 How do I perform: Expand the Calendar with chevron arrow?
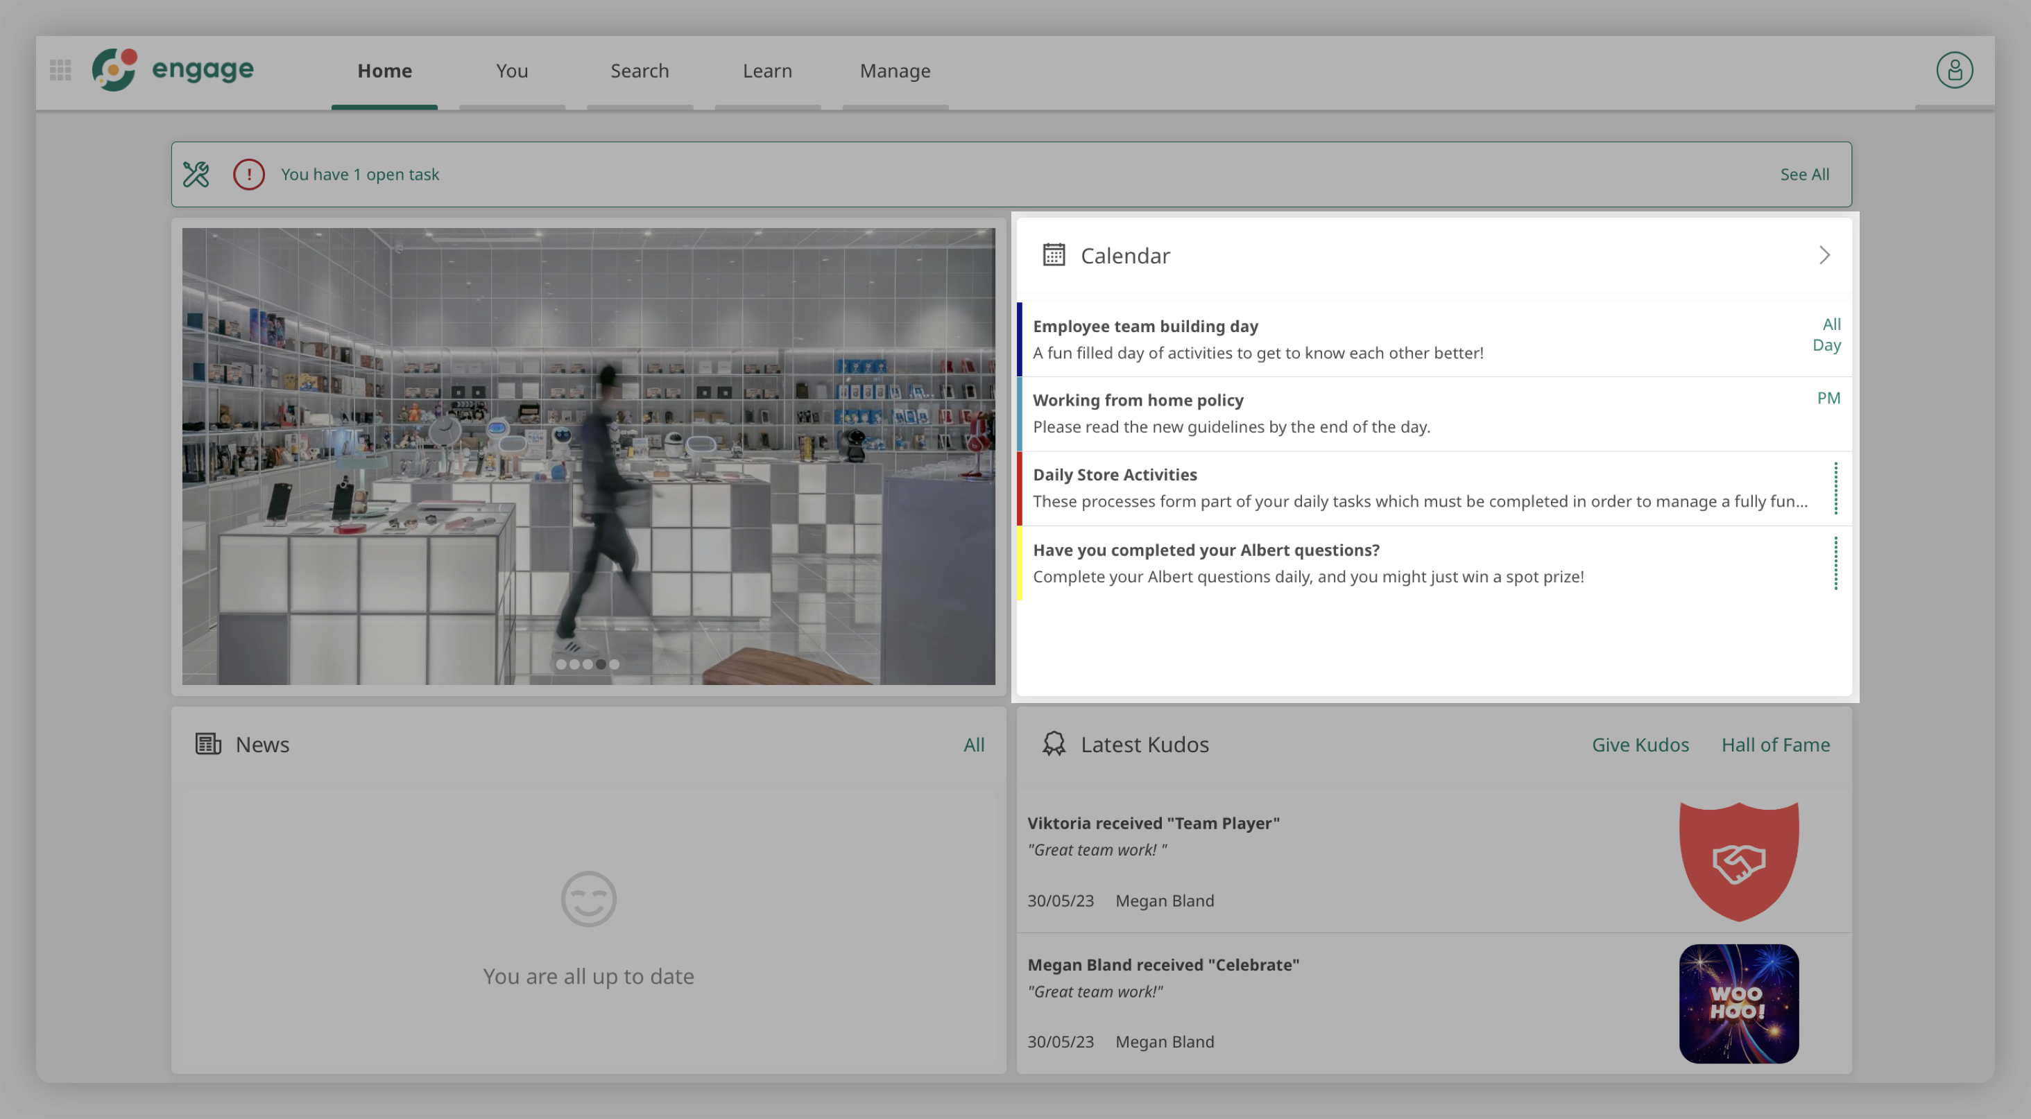tap(1824, 255)
